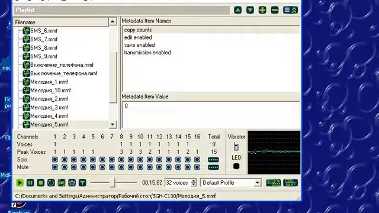The image size is (379, 213).
Task: Mute channel 5
Action: (x=93, y=167)
